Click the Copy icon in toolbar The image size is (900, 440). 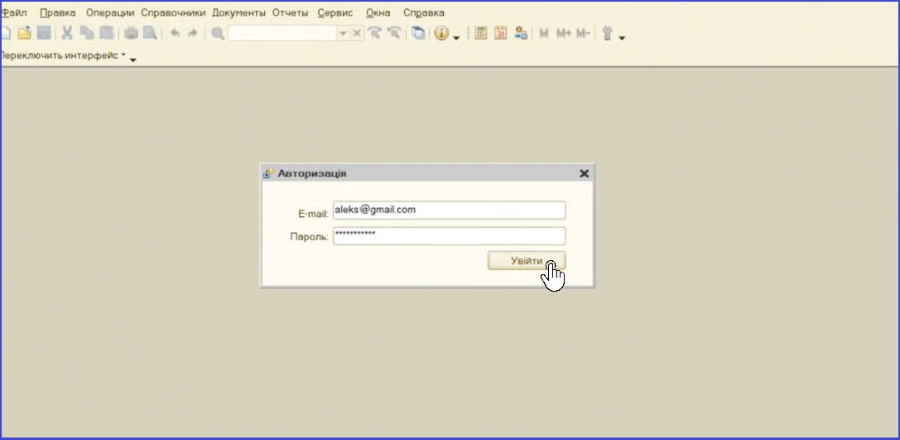87,33
